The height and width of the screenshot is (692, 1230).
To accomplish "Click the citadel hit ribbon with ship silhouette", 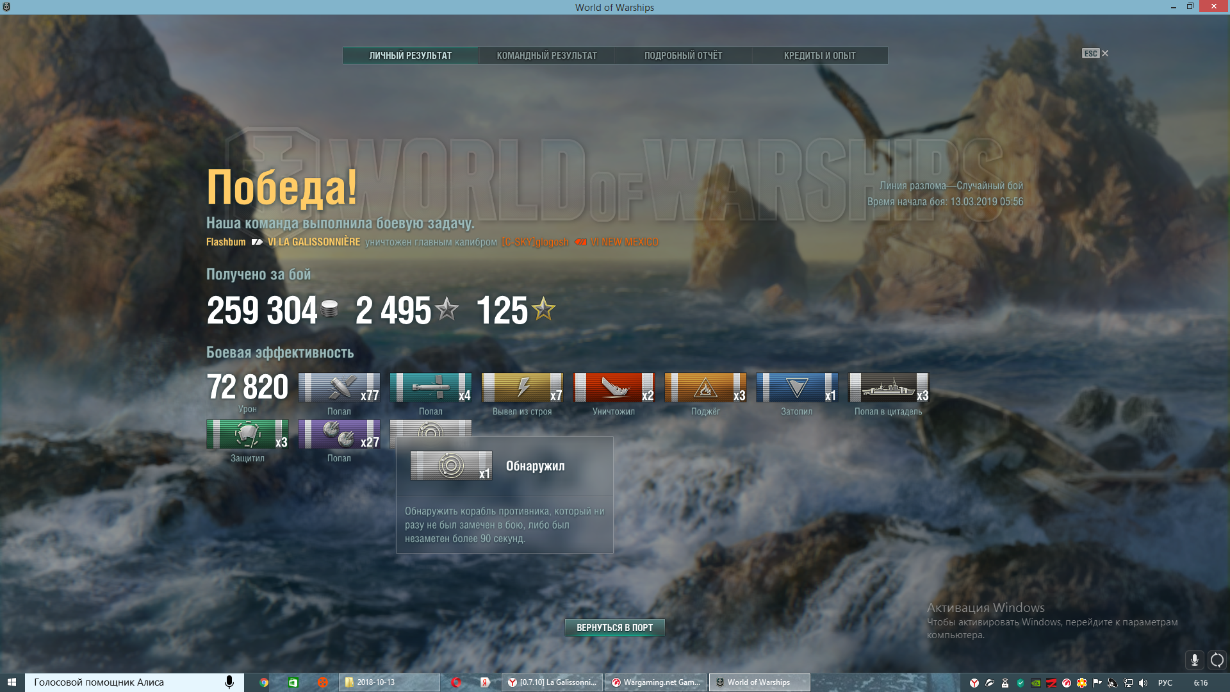I will tap(889, 388).
